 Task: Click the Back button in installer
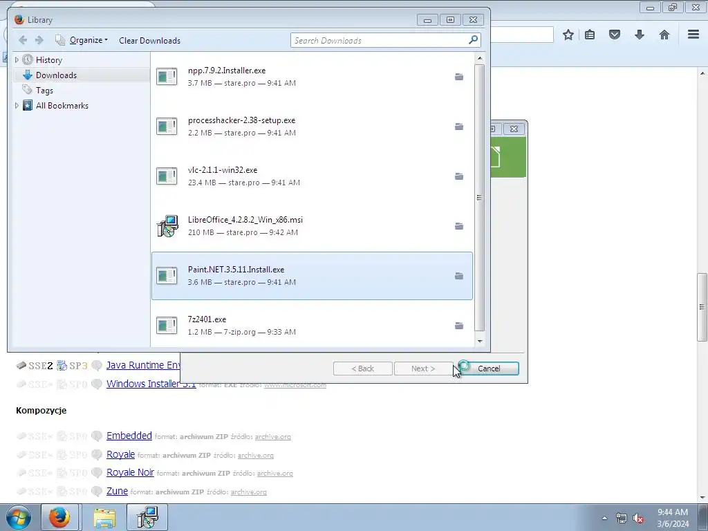click(x=362, y=369)
